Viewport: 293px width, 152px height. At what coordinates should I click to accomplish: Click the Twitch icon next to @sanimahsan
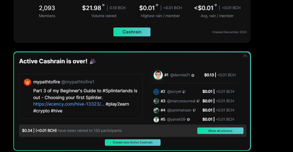194,110
